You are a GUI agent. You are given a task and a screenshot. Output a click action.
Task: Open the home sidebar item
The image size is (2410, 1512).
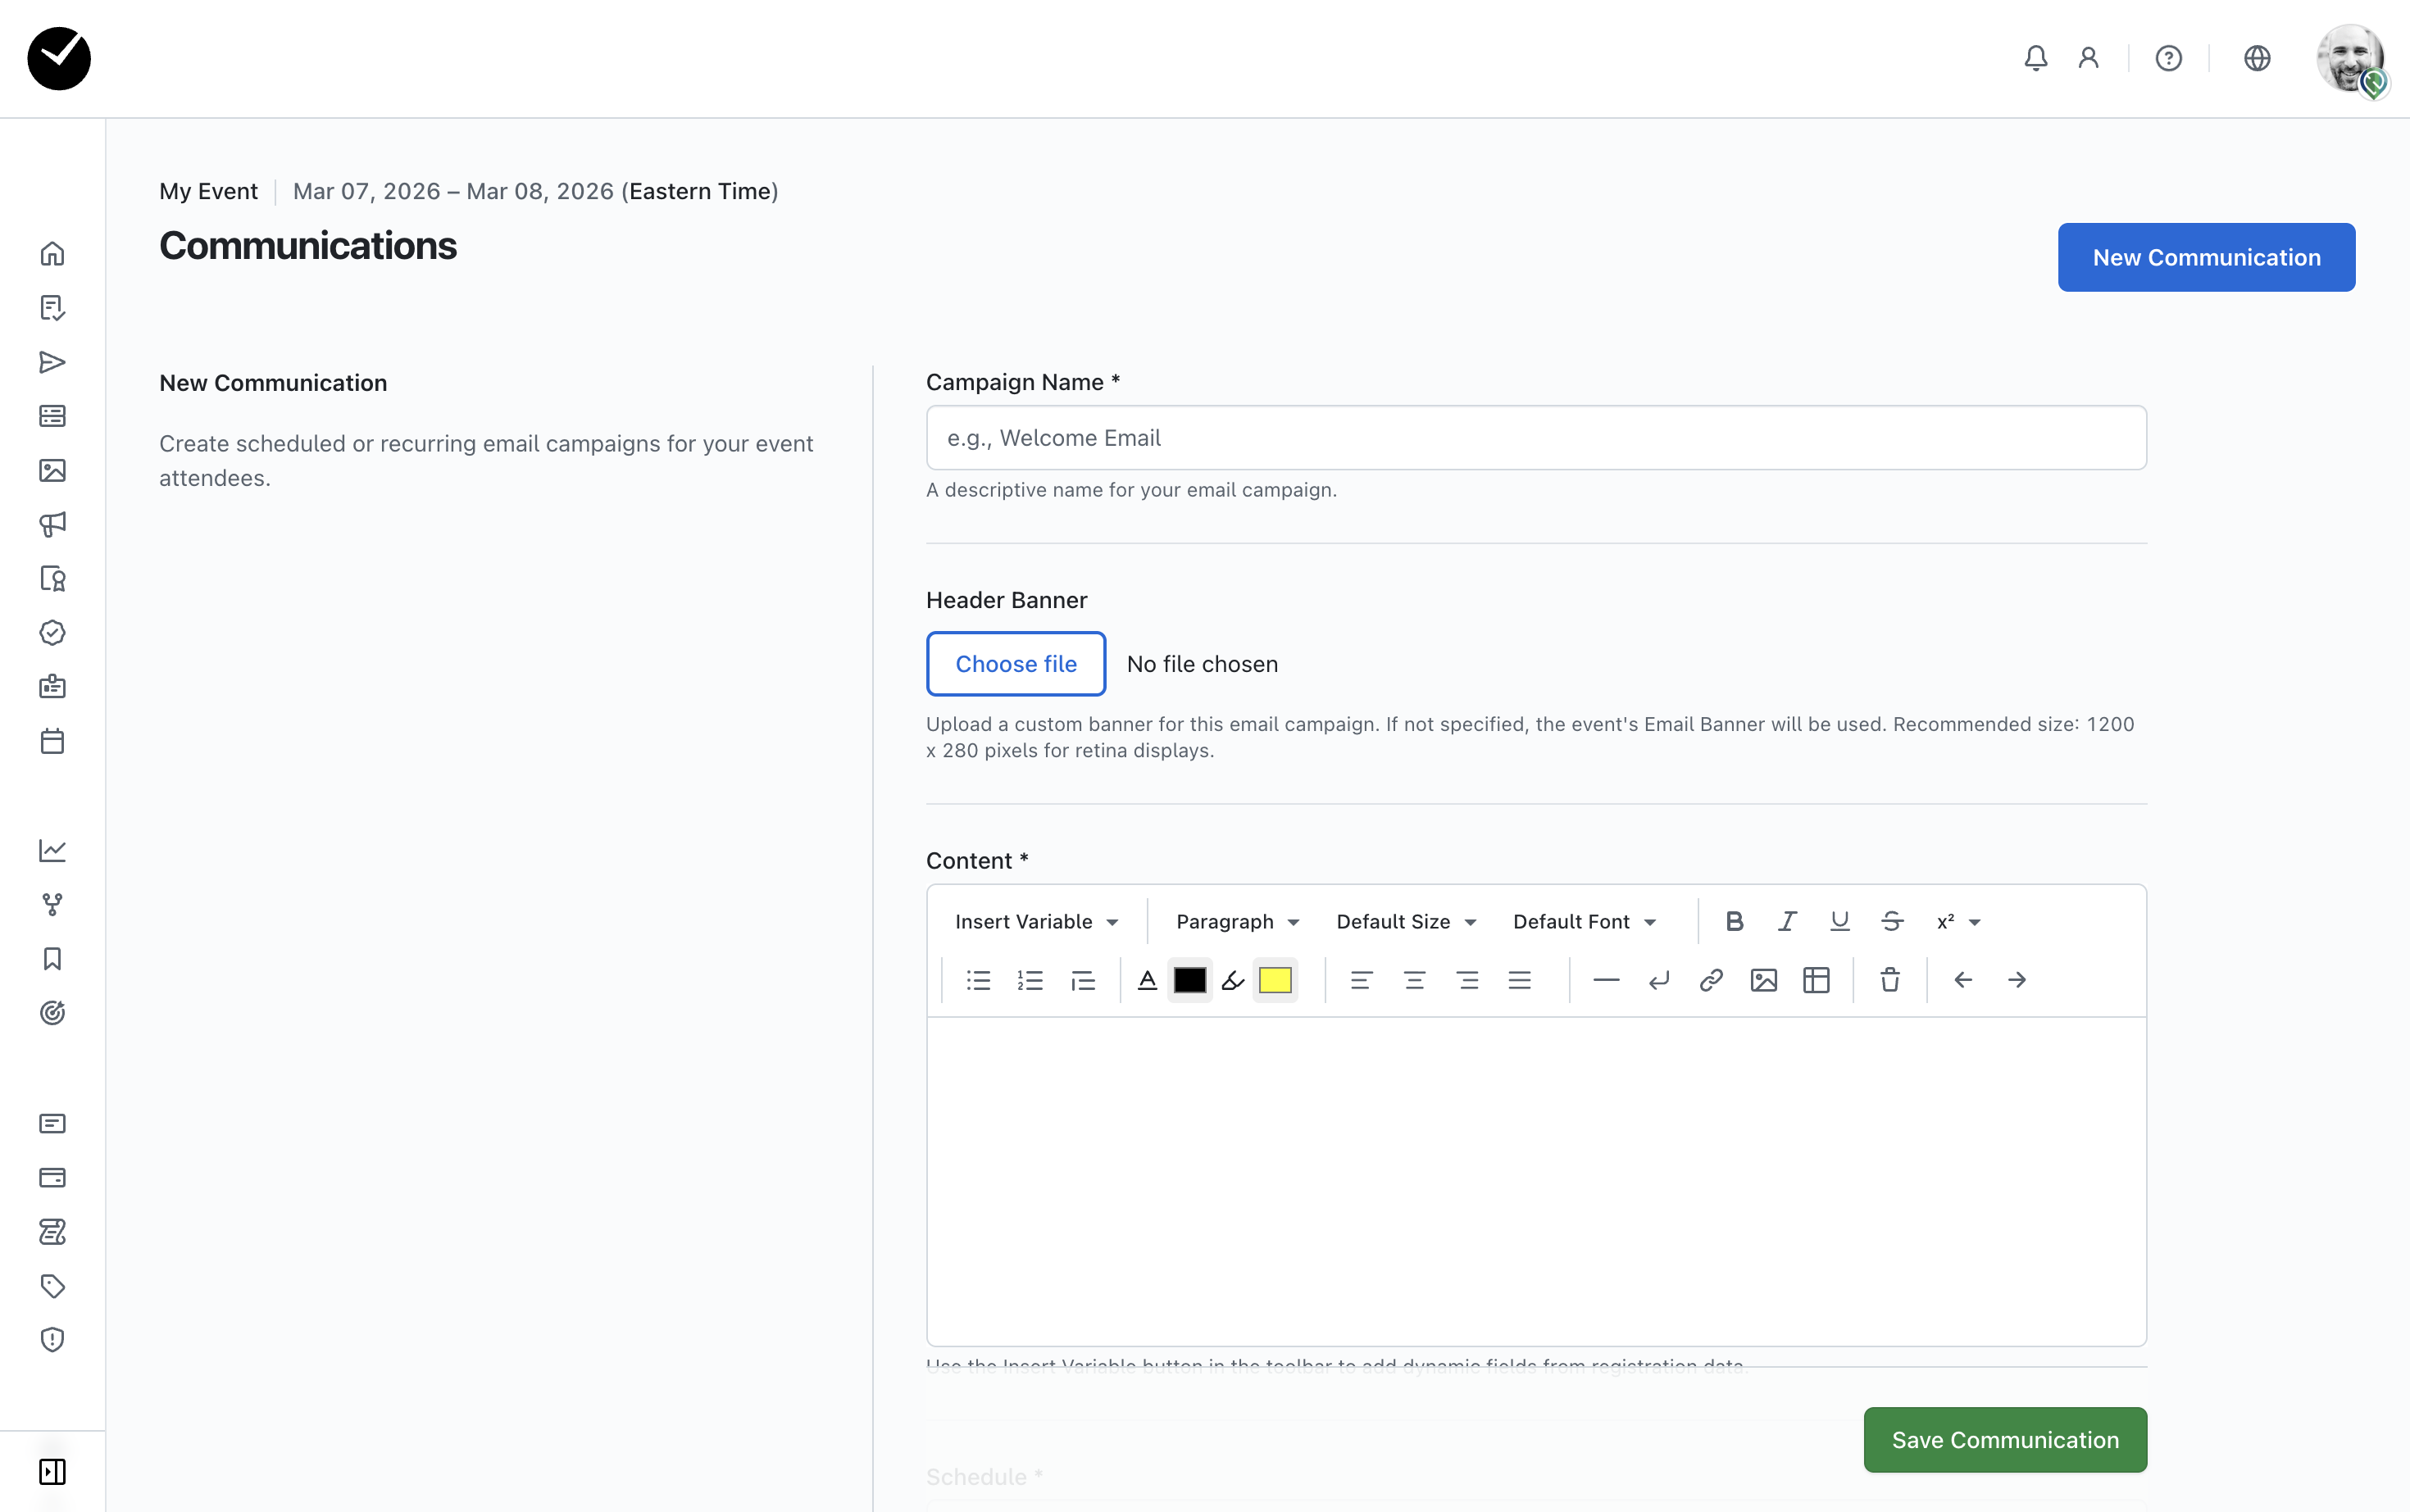click(52, 254)
